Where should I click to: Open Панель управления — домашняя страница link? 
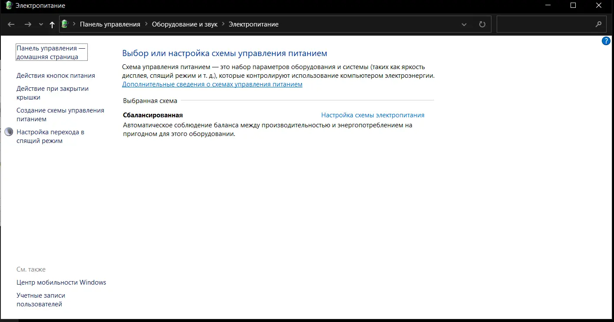click(x=51, y=53)
